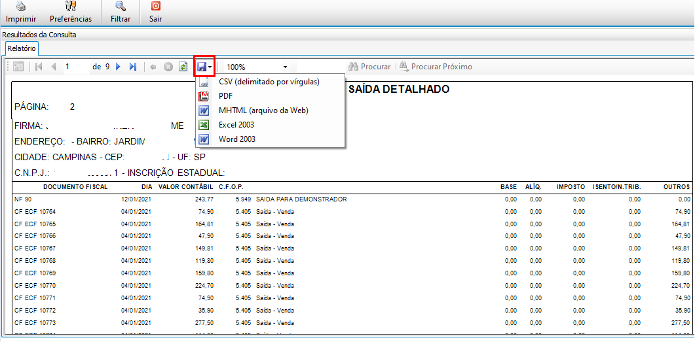Click the Resultados da Consulta label

tap(39, 35)
